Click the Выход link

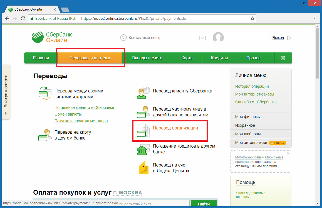[x=278, y=38]
